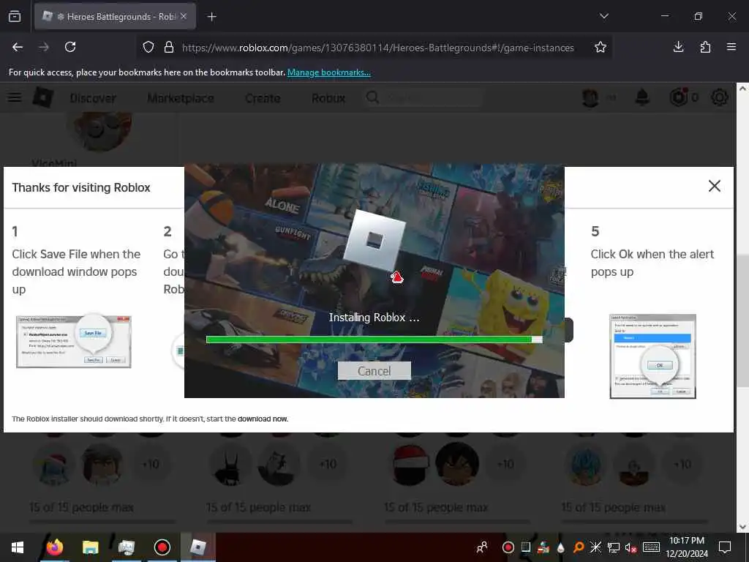Select the Heroes Battlegrounds tab
Screen dimensions: 749x562
tap(115, 17)
